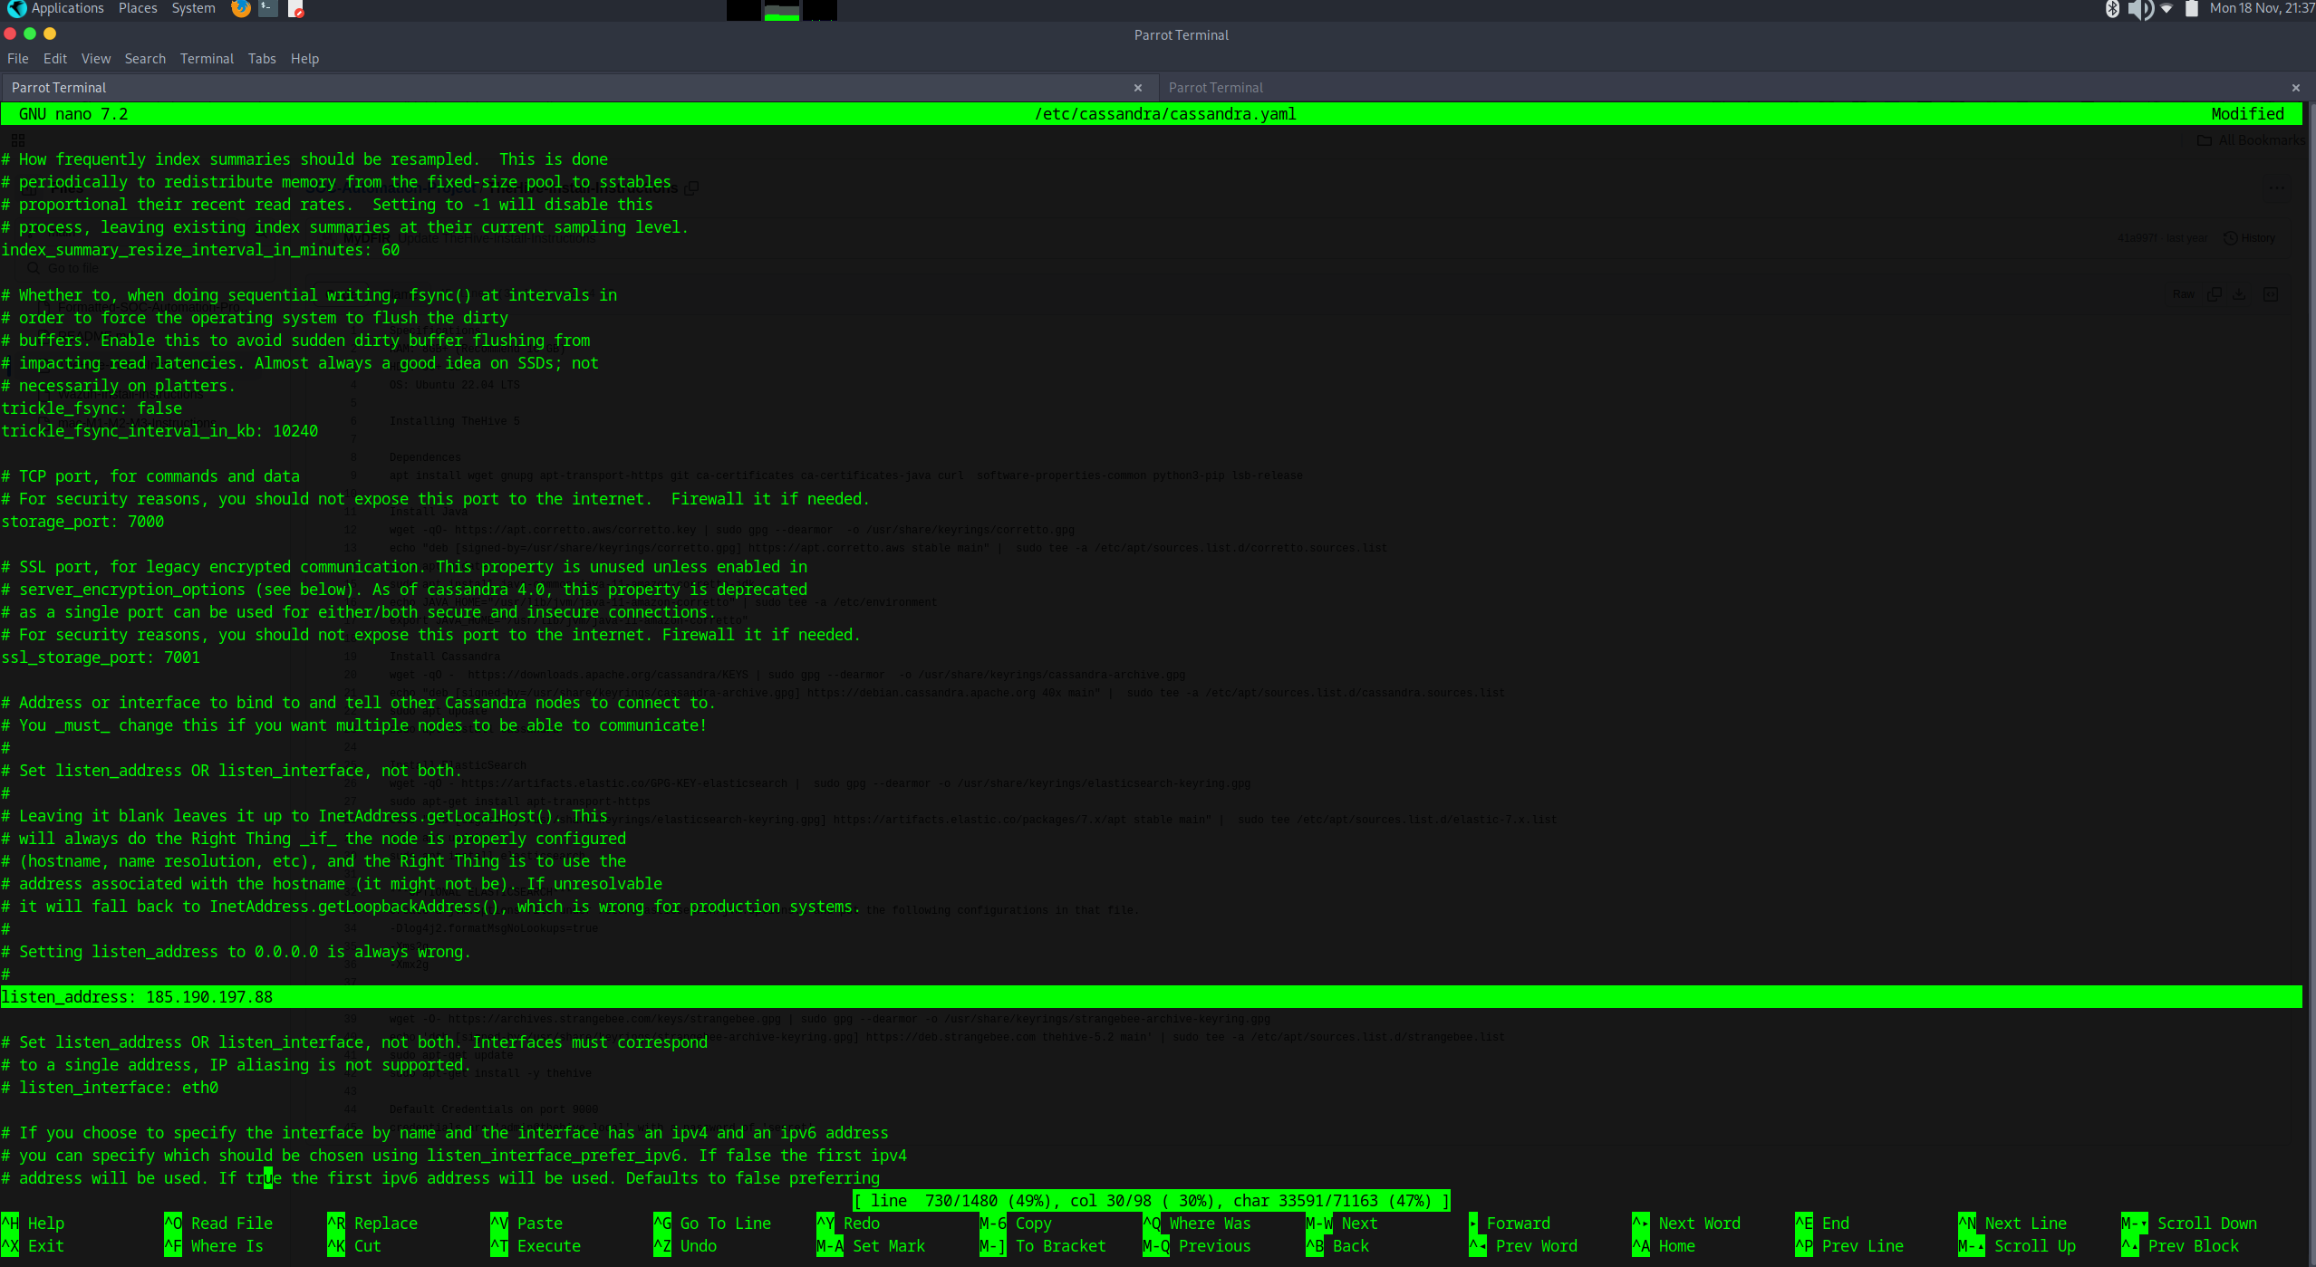Click the Raw button
This screenshot has width=2316, height=1267.
[x=2184, y=294]
